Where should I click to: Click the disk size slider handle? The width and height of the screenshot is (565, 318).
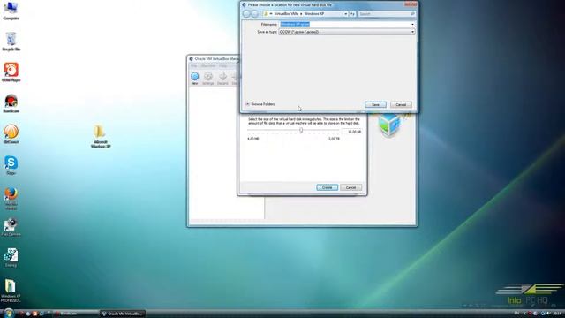pos(301,130)
